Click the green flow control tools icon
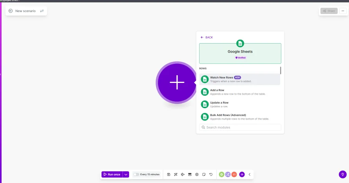 221,174
